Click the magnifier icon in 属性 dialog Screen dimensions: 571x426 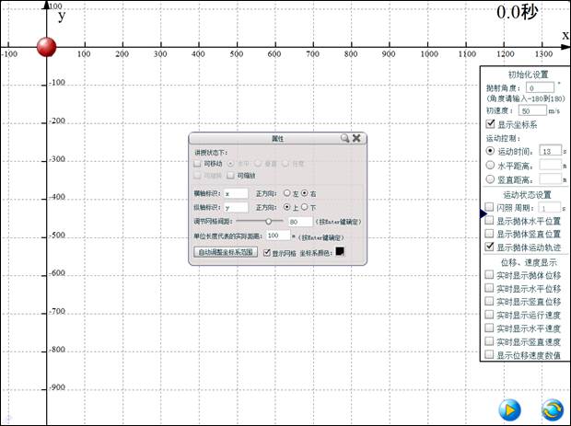click(x=344, y=138)
